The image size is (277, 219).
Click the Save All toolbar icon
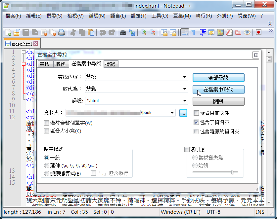coord(35,32)
